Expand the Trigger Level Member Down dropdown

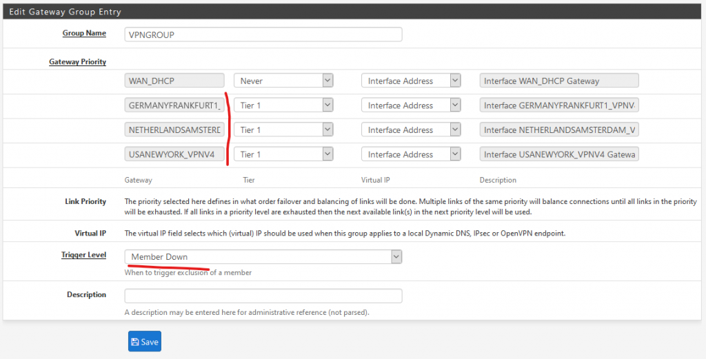(x=263, y=256)
